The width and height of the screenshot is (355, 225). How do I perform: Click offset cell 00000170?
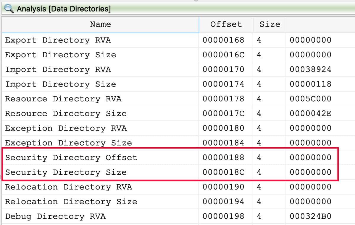(x=223, y=69)
